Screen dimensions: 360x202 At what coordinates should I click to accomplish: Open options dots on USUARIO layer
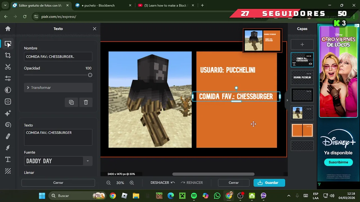309,74
